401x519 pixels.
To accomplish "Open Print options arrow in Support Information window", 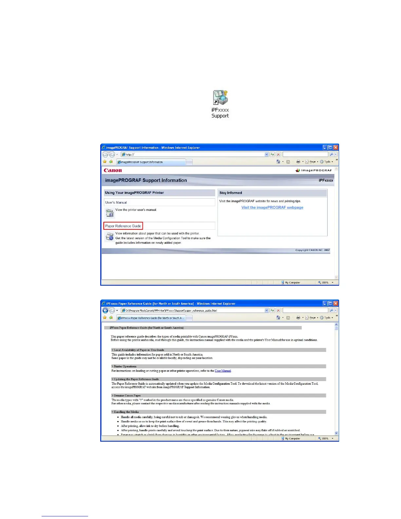I will coord(303,162).
